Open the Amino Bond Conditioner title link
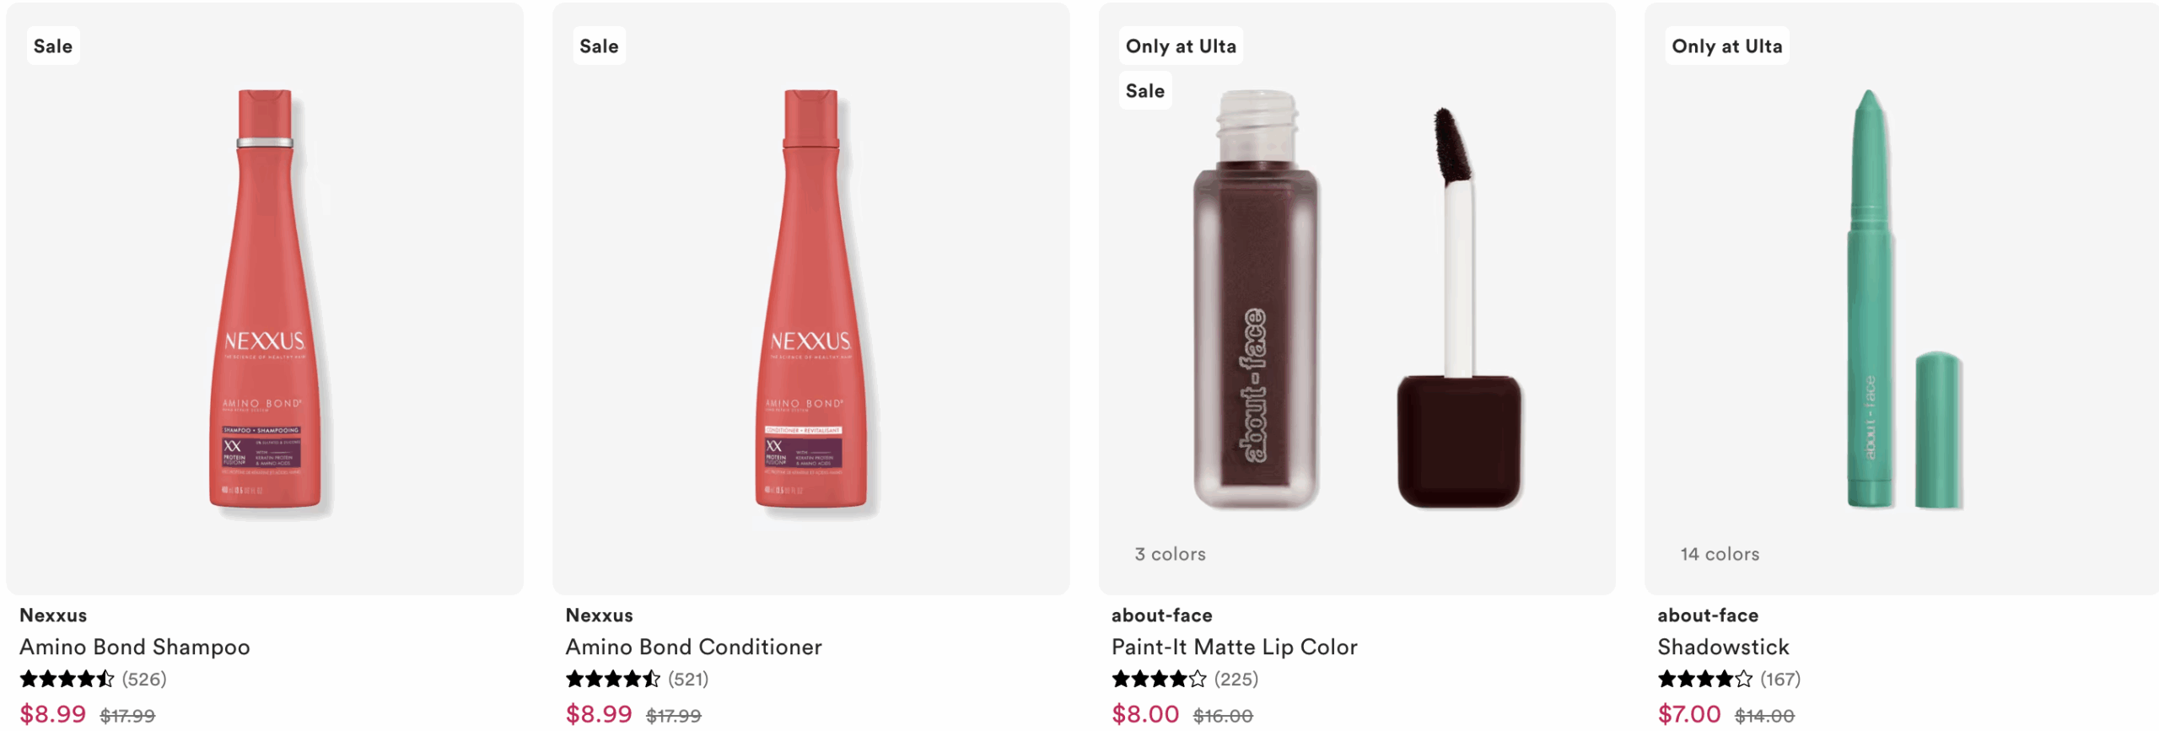 [x=693, y=647]
